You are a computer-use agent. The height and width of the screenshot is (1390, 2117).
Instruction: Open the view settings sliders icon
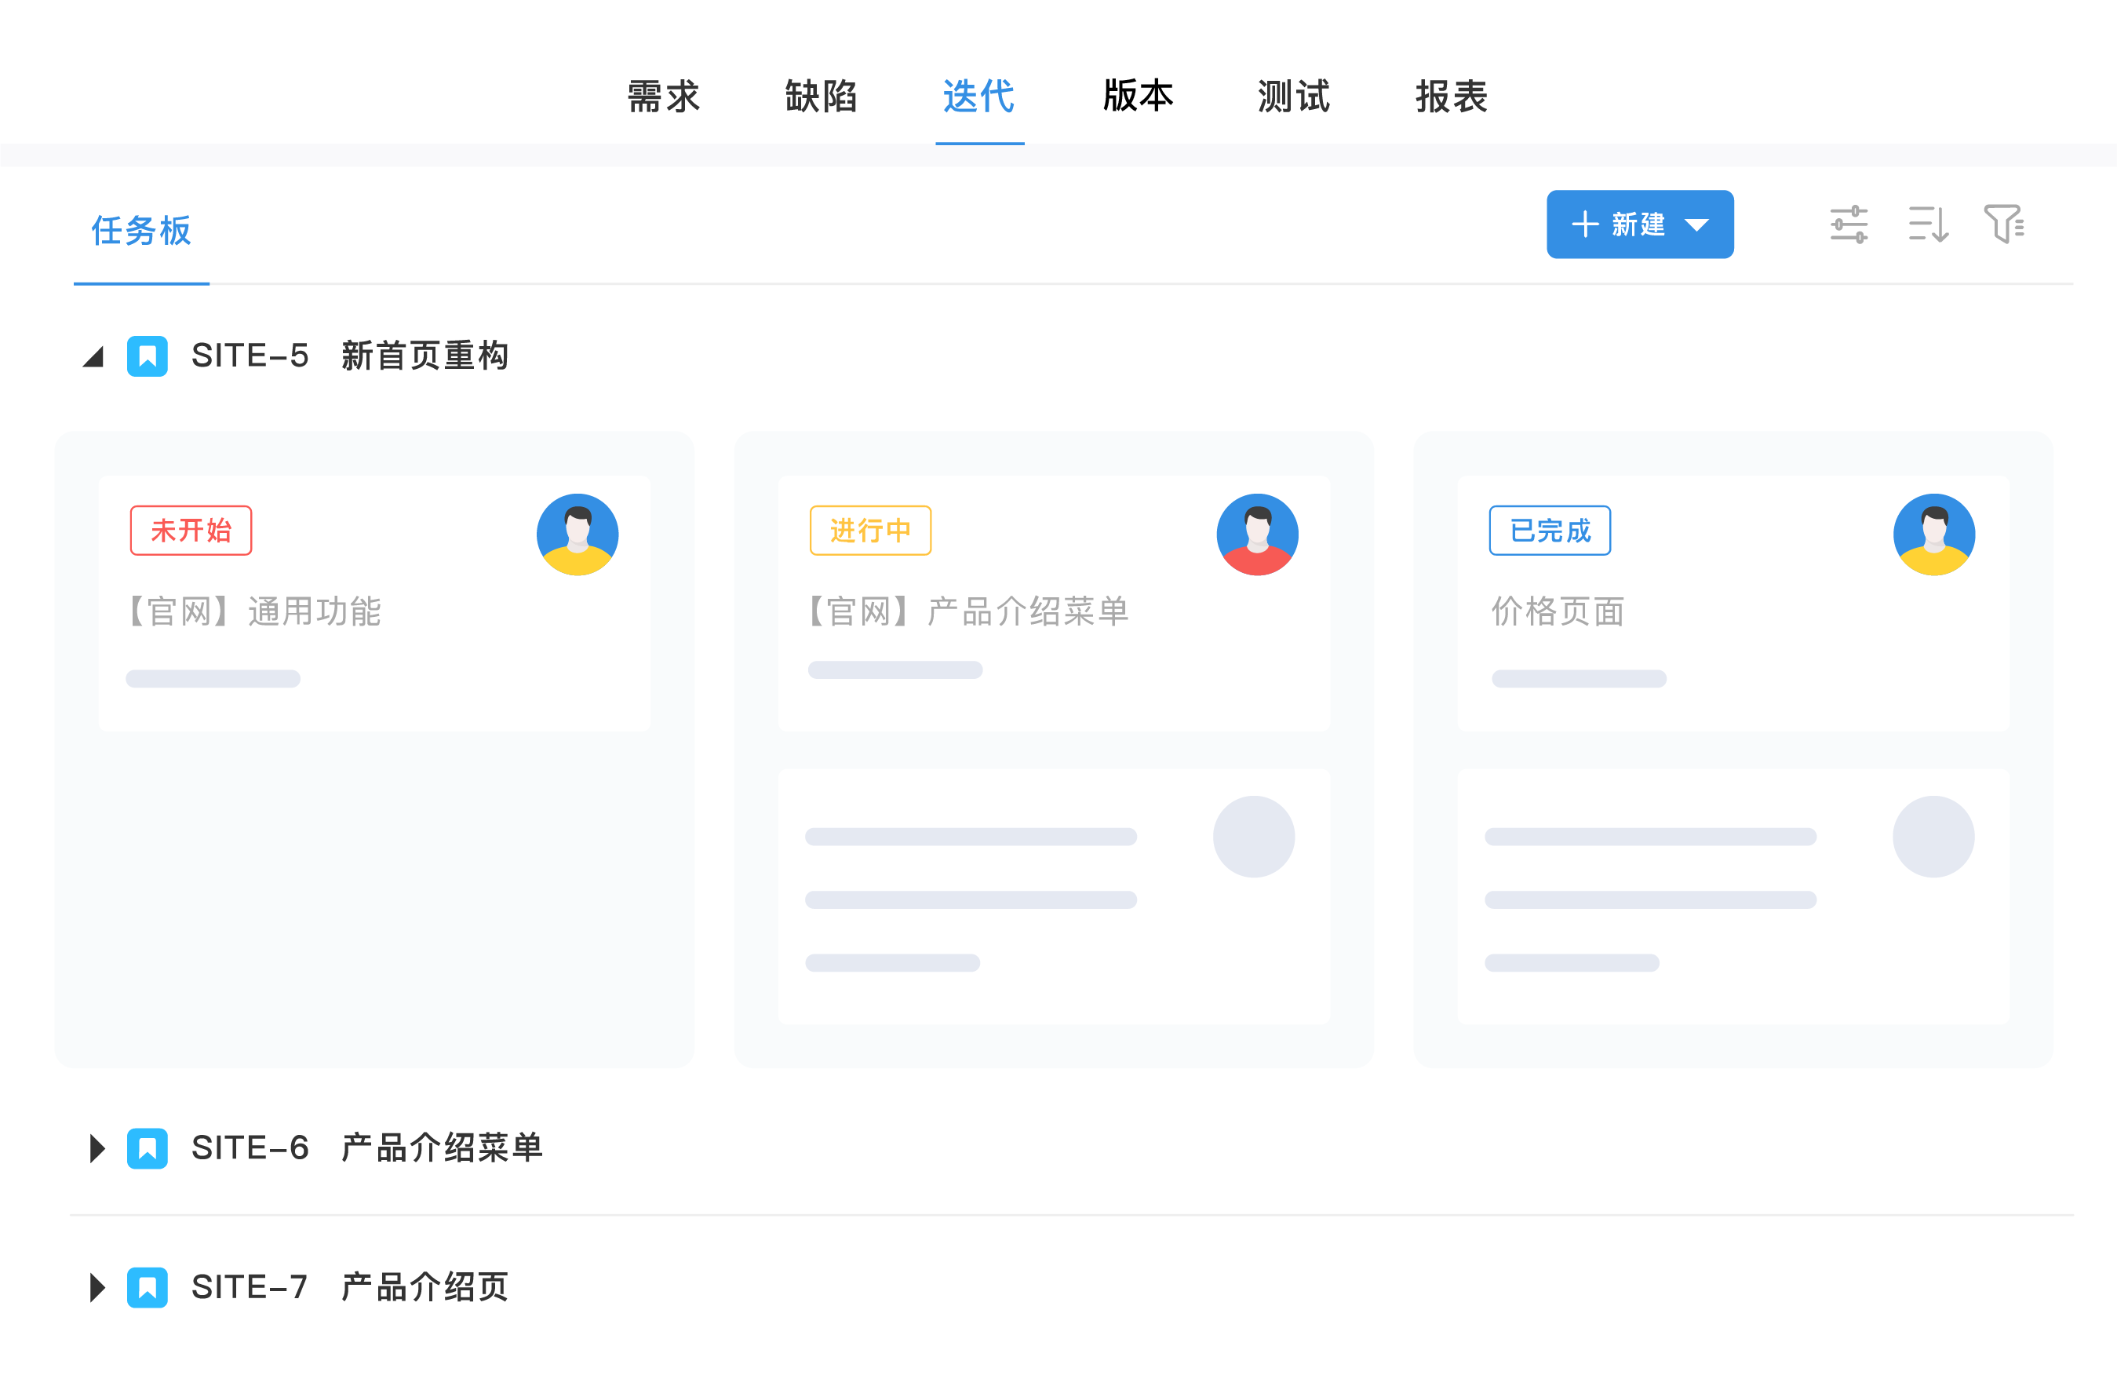pyautogui.click(x=1848, y=224)
